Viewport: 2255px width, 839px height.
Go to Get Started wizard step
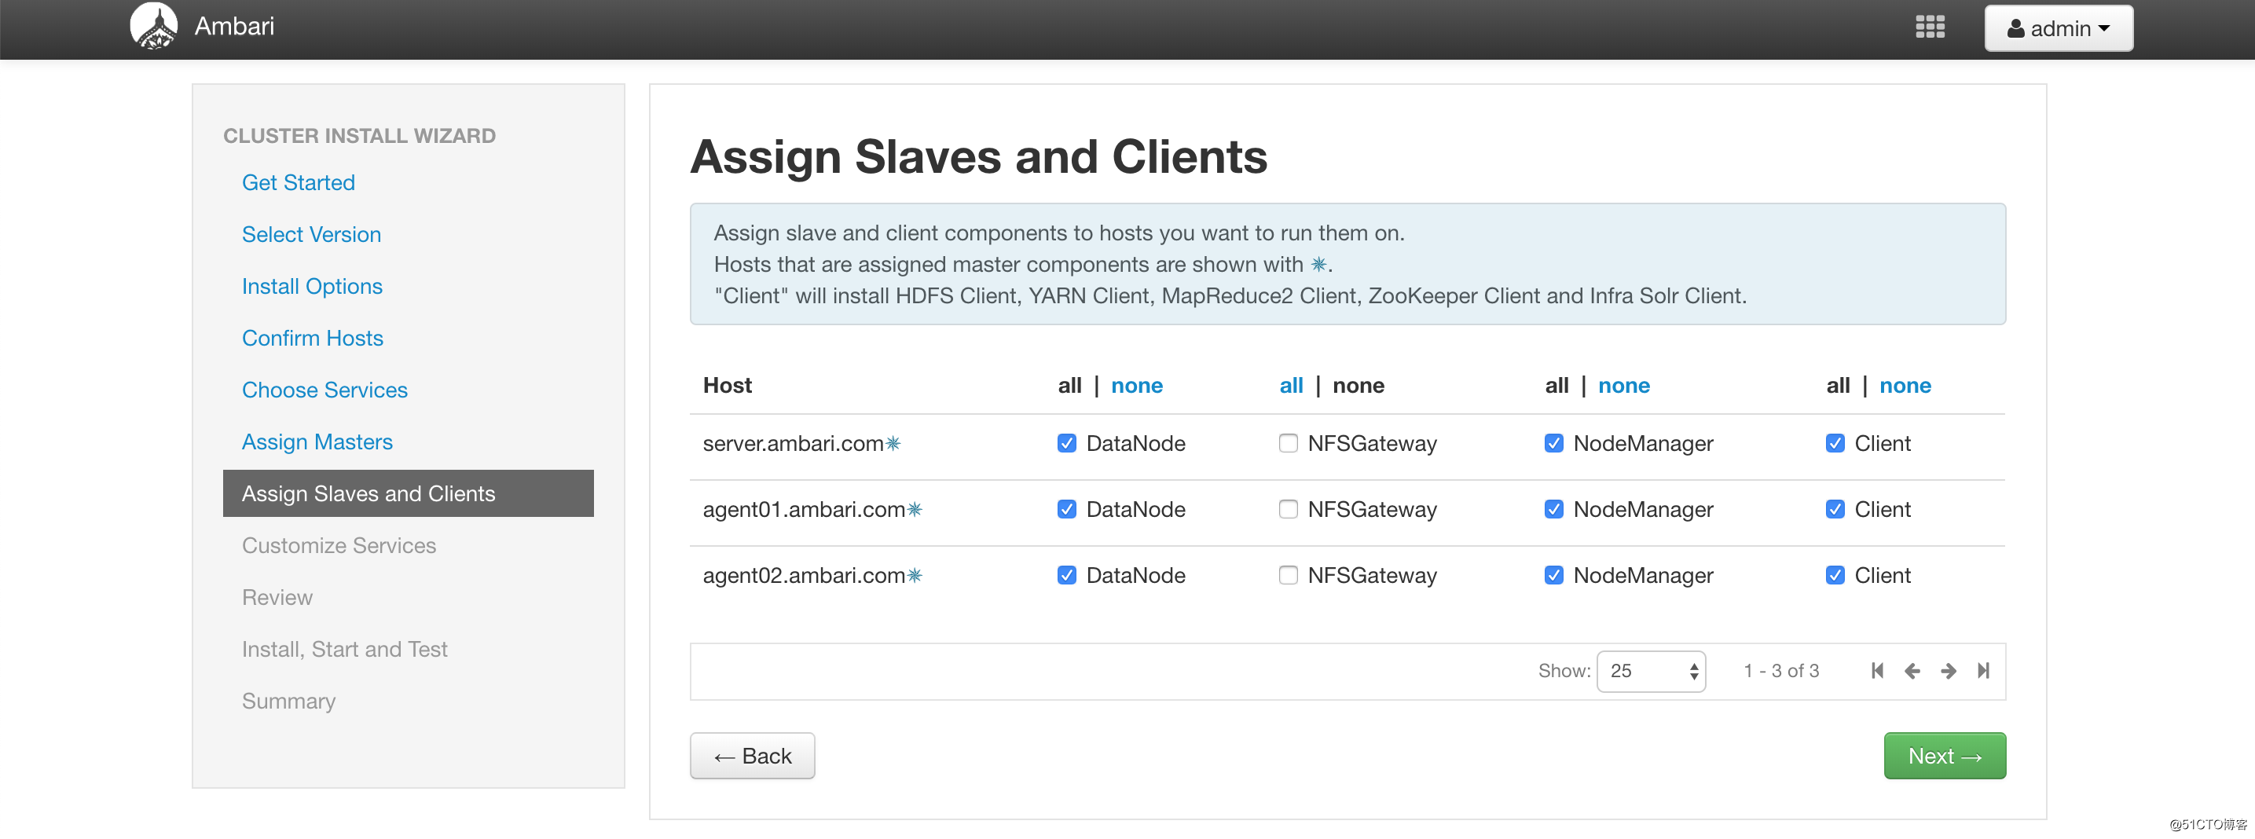click(x=298, y=182)
